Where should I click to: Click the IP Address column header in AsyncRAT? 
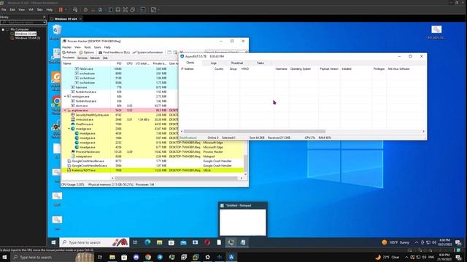point(196,69)
